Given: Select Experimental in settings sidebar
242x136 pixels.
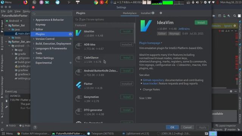Looking at the screenshot, I should [x=44, y=63].
